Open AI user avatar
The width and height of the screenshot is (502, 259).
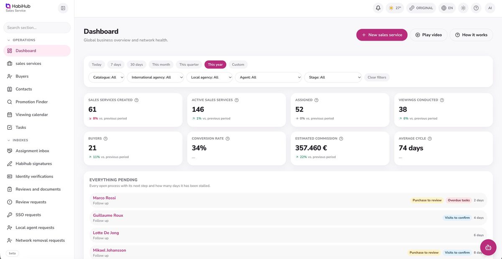point(490,8)
